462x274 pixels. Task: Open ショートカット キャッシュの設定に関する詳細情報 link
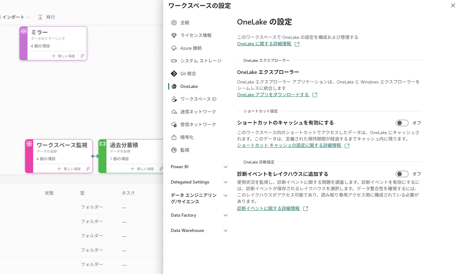pyautogui.click(x=289, y=146)
